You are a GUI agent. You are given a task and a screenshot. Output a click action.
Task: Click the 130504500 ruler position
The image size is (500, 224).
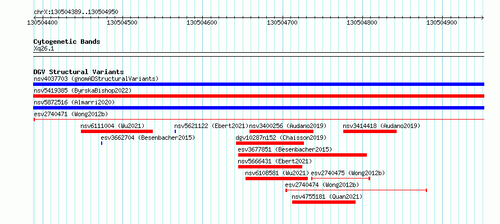coord(122,22)
